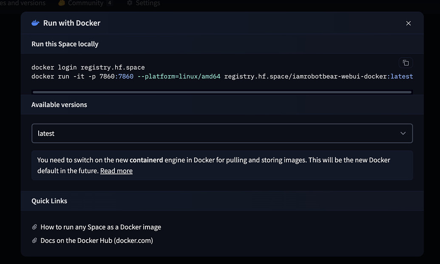
Task: Open the Available versions dropdown showing latest
Action: point(222,133)
